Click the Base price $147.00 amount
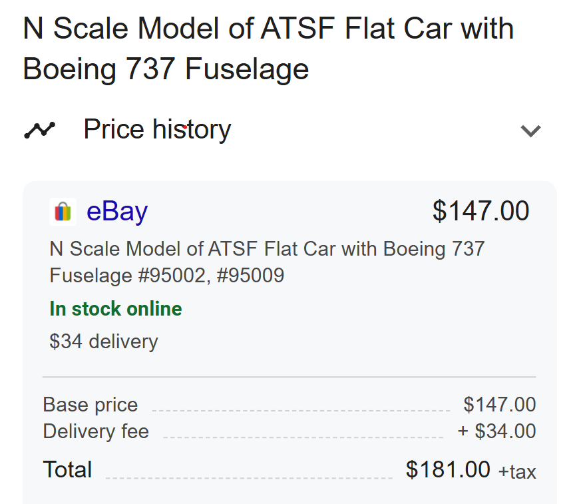571x504 pixels. (500, 405)
